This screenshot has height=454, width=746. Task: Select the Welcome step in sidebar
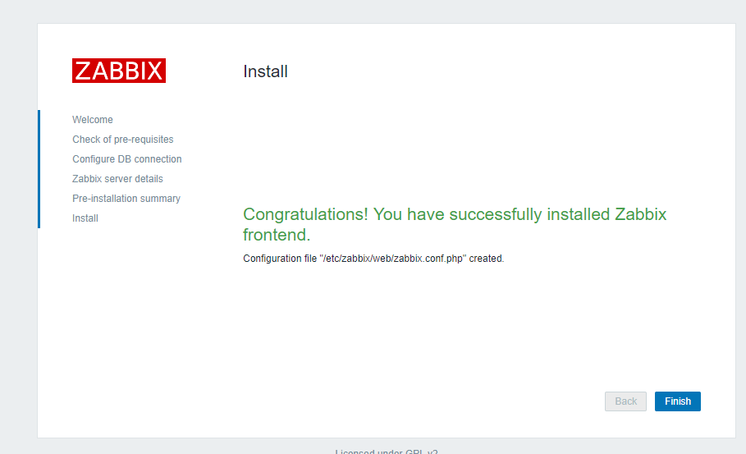click(x=92, y=119)
